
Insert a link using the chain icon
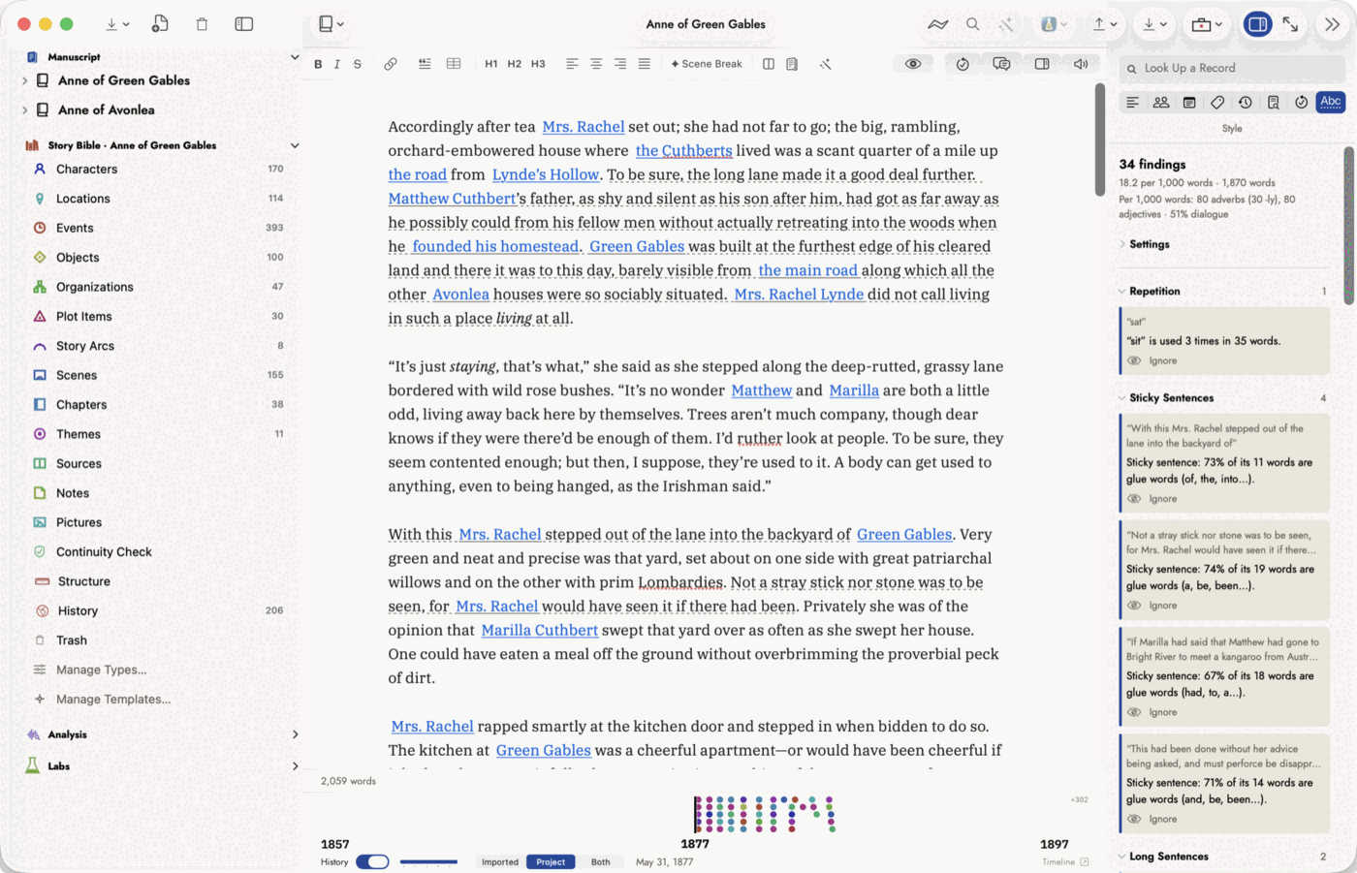(391, 64)
